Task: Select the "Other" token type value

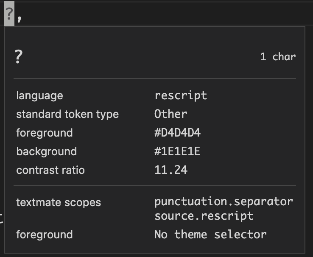Action: coord(170,114)
